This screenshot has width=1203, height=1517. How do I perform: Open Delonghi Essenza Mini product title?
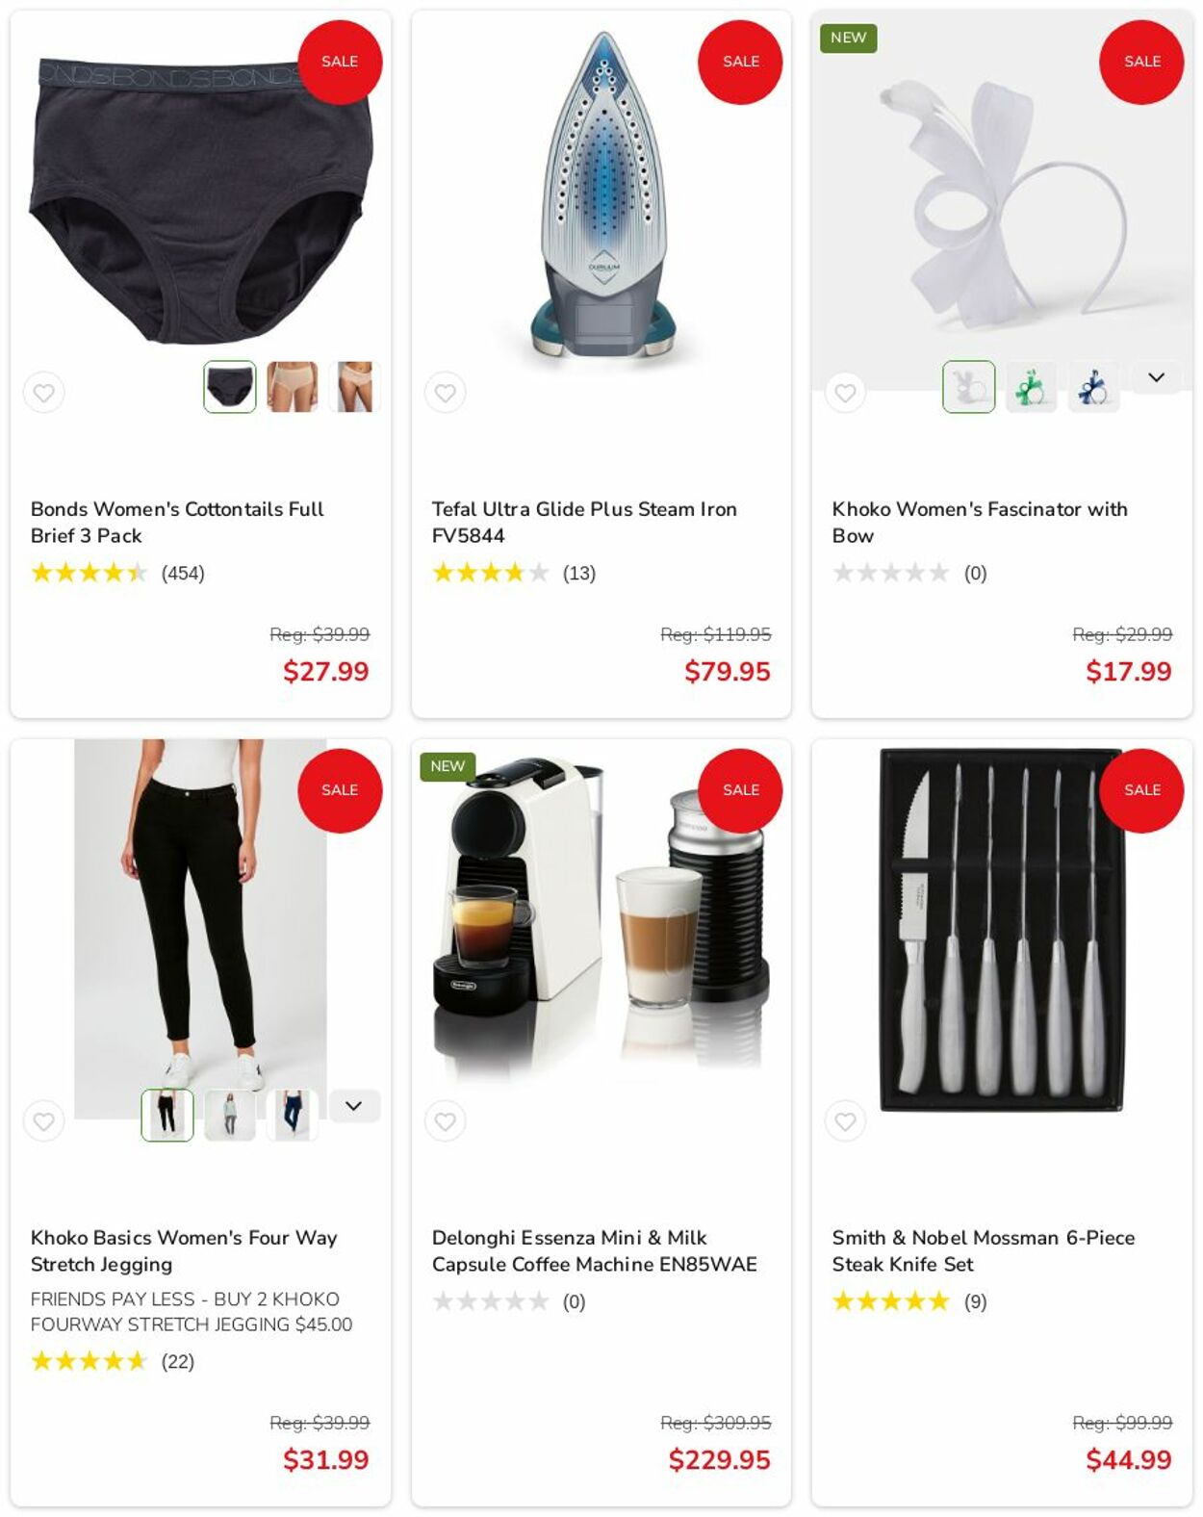click(x=594, y=1251)
